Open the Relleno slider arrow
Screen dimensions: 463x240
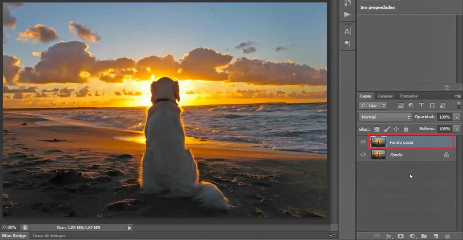tap(457, 129)
